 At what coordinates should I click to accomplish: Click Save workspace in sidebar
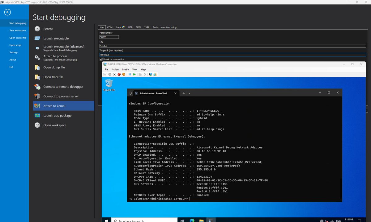tap(15, 30)
